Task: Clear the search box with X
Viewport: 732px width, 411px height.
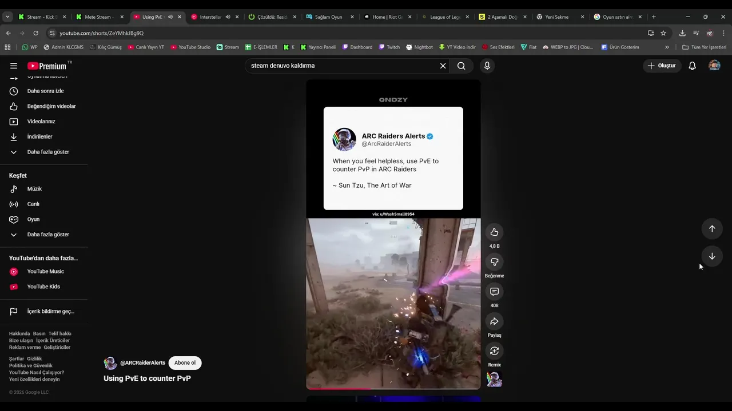Action: click(443, 66)
